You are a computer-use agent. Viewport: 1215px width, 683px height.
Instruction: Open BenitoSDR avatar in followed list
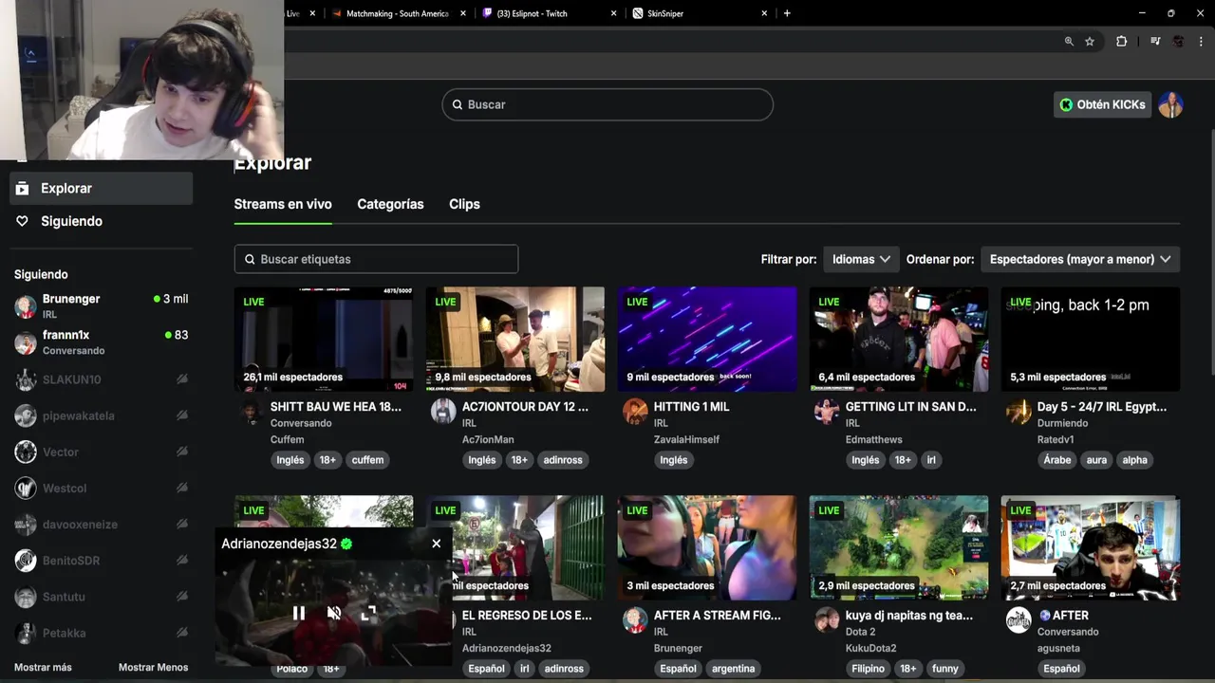[x=26, y=560]
